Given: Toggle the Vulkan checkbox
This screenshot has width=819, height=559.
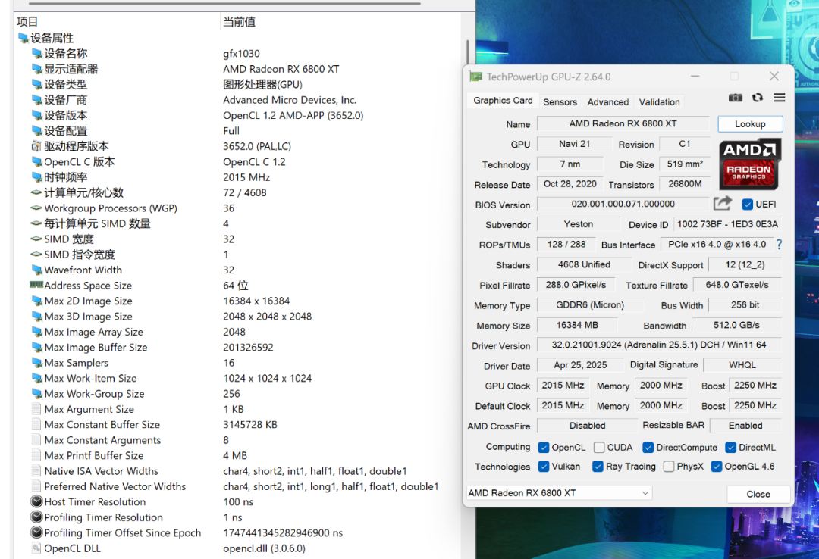Looking at the screenshot, I should (544, 466).
